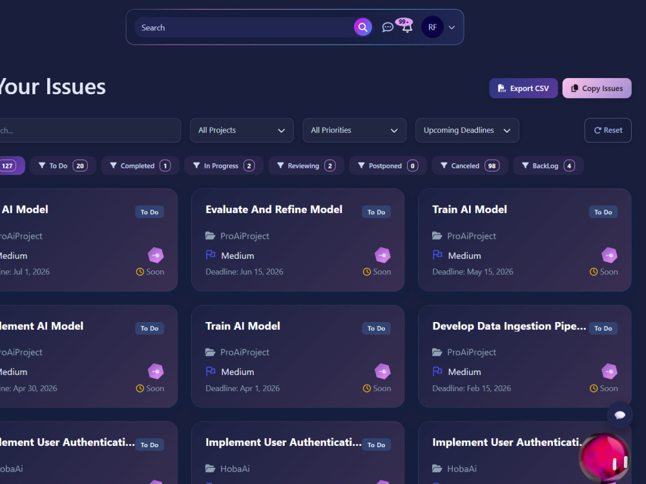Click hexagon avatar on Jul 1 card

click(x=156, y=255)
